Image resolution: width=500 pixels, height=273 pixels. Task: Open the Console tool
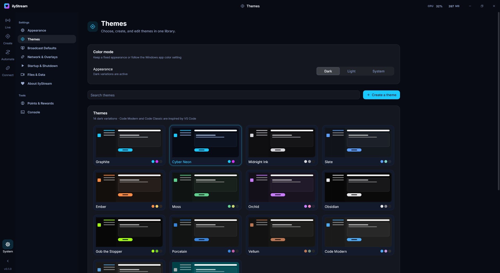pos(47,112)
